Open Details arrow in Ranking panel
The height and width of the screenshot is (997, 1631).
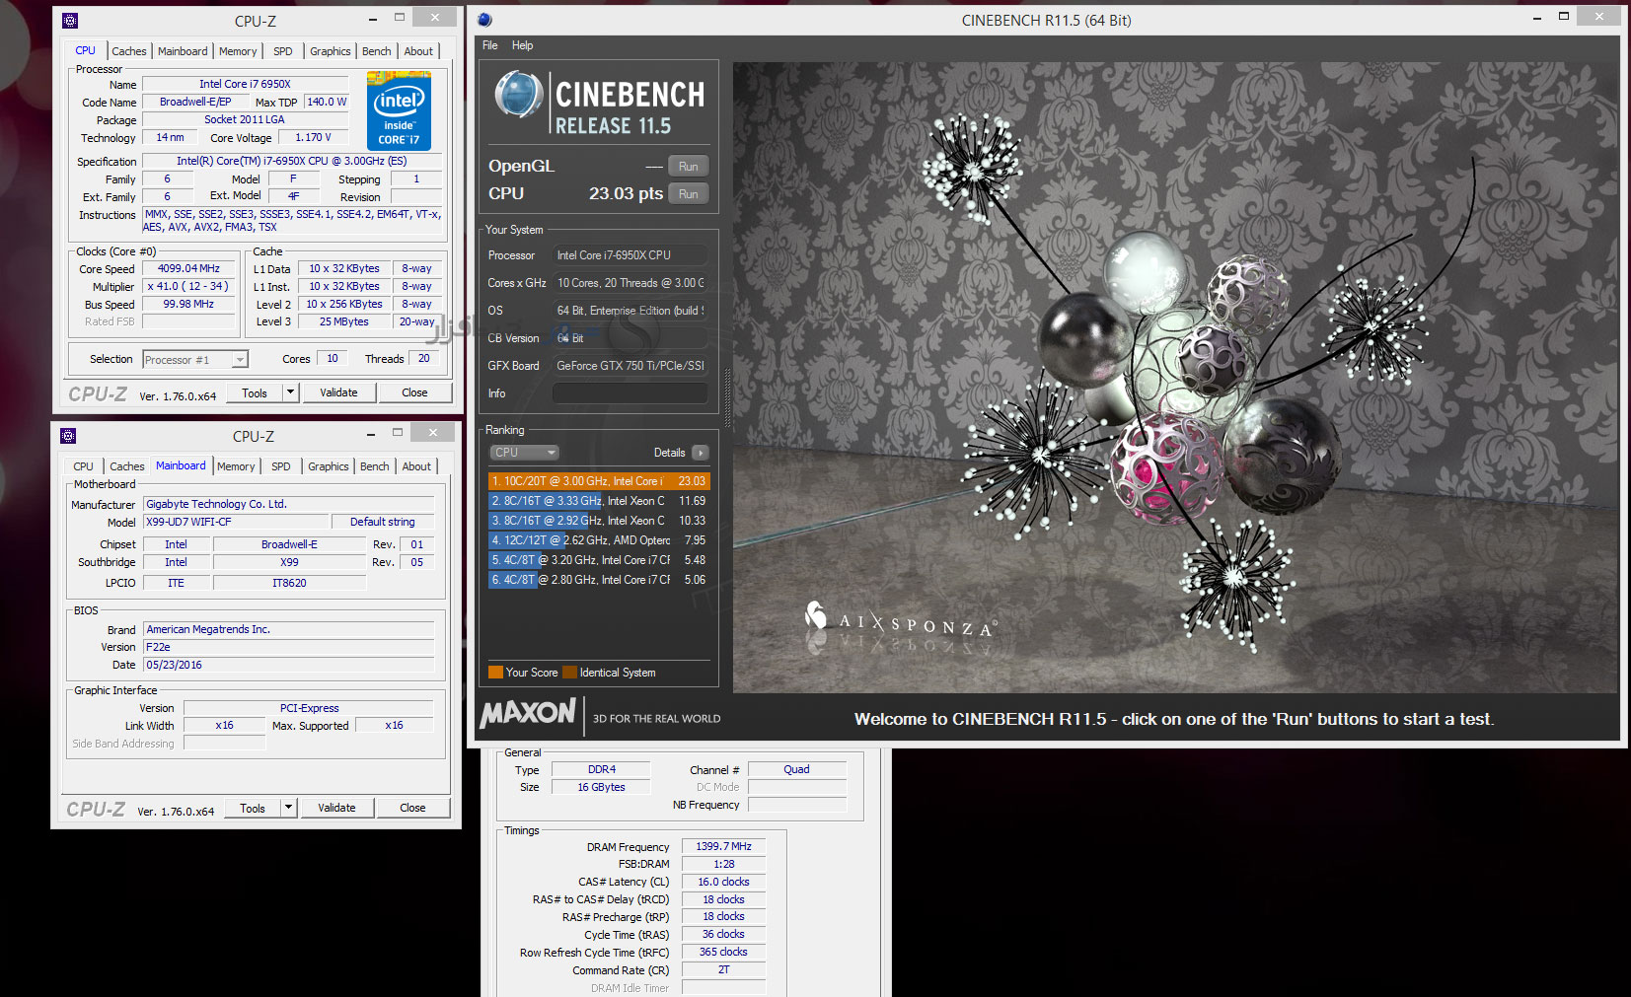click(x=700, y=453)
